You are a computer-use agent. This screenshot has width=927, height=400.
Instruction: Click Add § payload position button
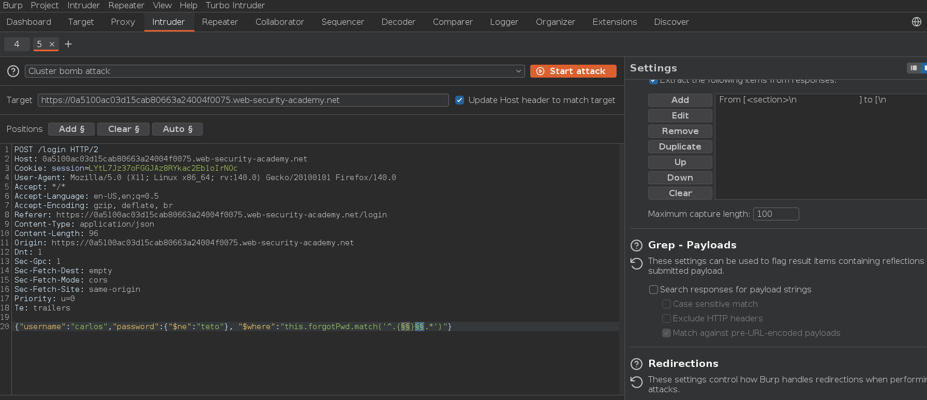click(x=71, y=129)
